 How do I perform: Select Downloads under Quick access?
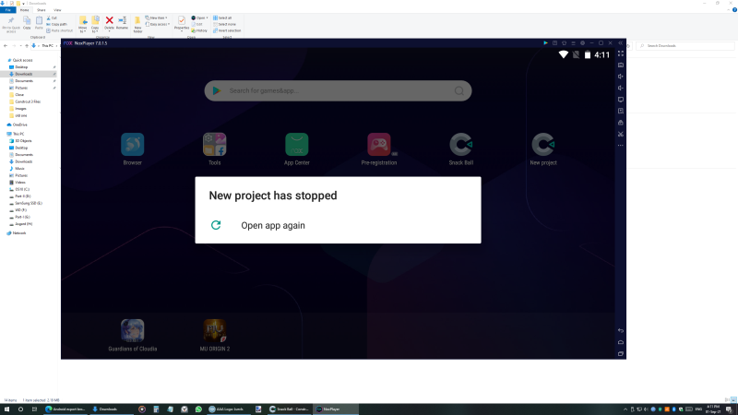tap(24, 74)
